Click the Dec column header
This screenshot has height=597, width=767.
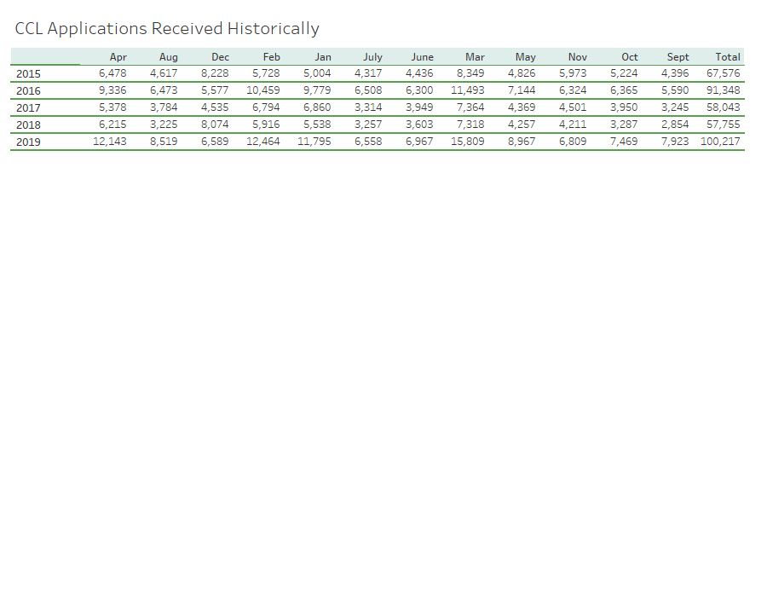pyautogui.click(x=220, y=57)
